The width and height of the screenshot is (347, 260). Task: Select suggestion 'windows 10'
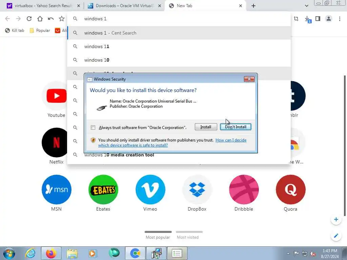click(179, 60)
